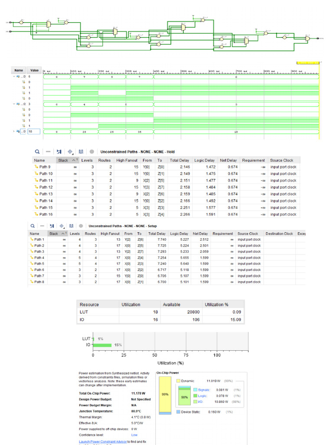Expand the third bus signal with value 18
This screenshot has height=445, width=333.
tap(14, 131)
